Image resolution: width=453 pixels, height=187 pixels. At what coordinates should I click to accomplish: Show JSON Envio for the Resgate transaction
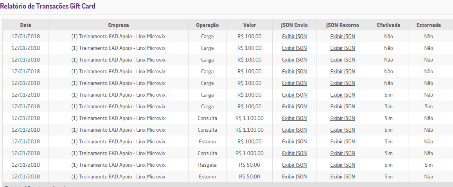(x=294, y=165)
